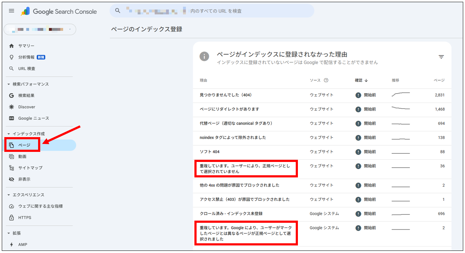Click the filter icon in the reasons table
This screenshot has height=253, width=465.
pos(441,57)
